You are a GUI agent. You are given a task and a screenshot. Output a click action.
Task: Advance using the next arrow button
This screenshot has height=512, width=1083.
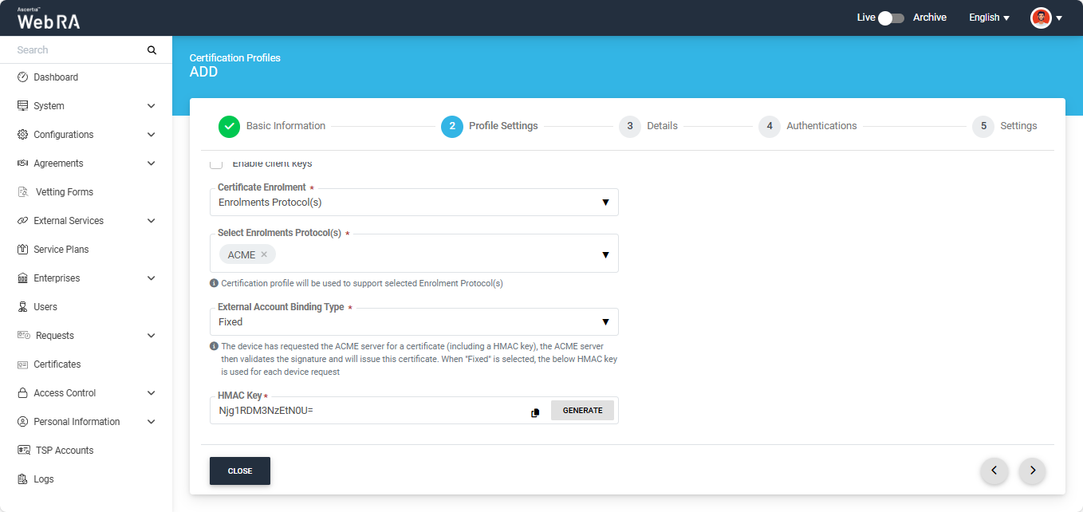(1032, 471)
